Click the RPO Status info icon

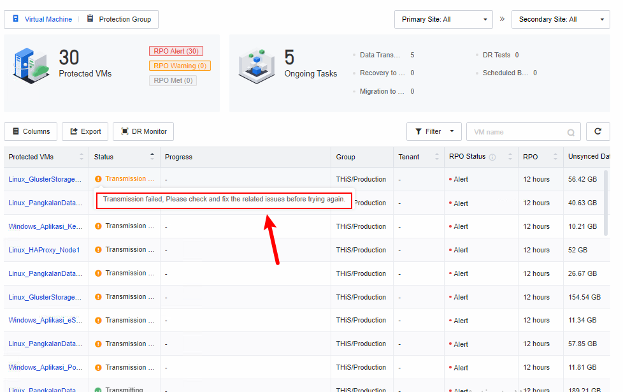492,157
